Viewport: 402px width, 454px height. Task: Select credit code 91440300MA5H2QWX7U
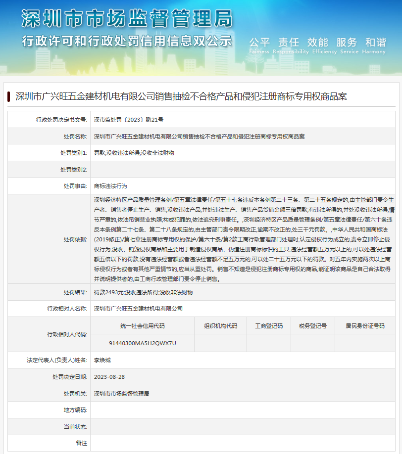(x=142, y=343)
